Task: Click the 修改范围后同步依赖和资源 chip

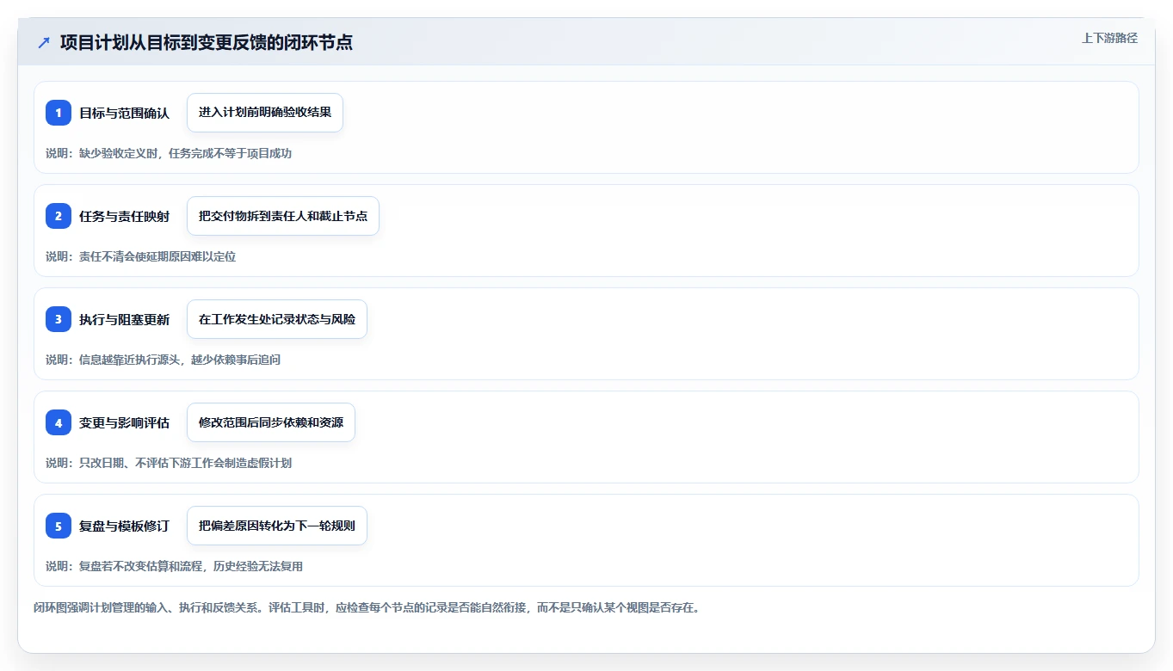Action: (x=271, y=422)
